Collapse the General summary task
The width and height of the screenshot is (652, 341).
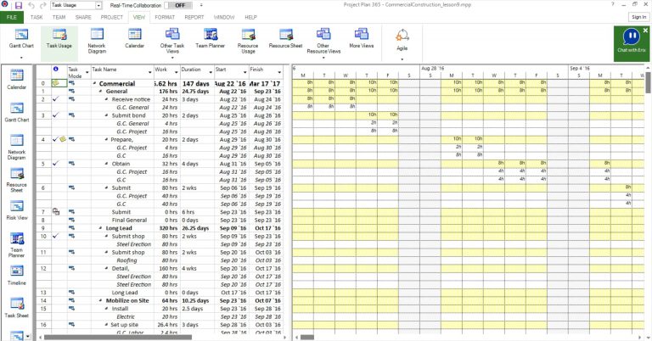point(101,92)
